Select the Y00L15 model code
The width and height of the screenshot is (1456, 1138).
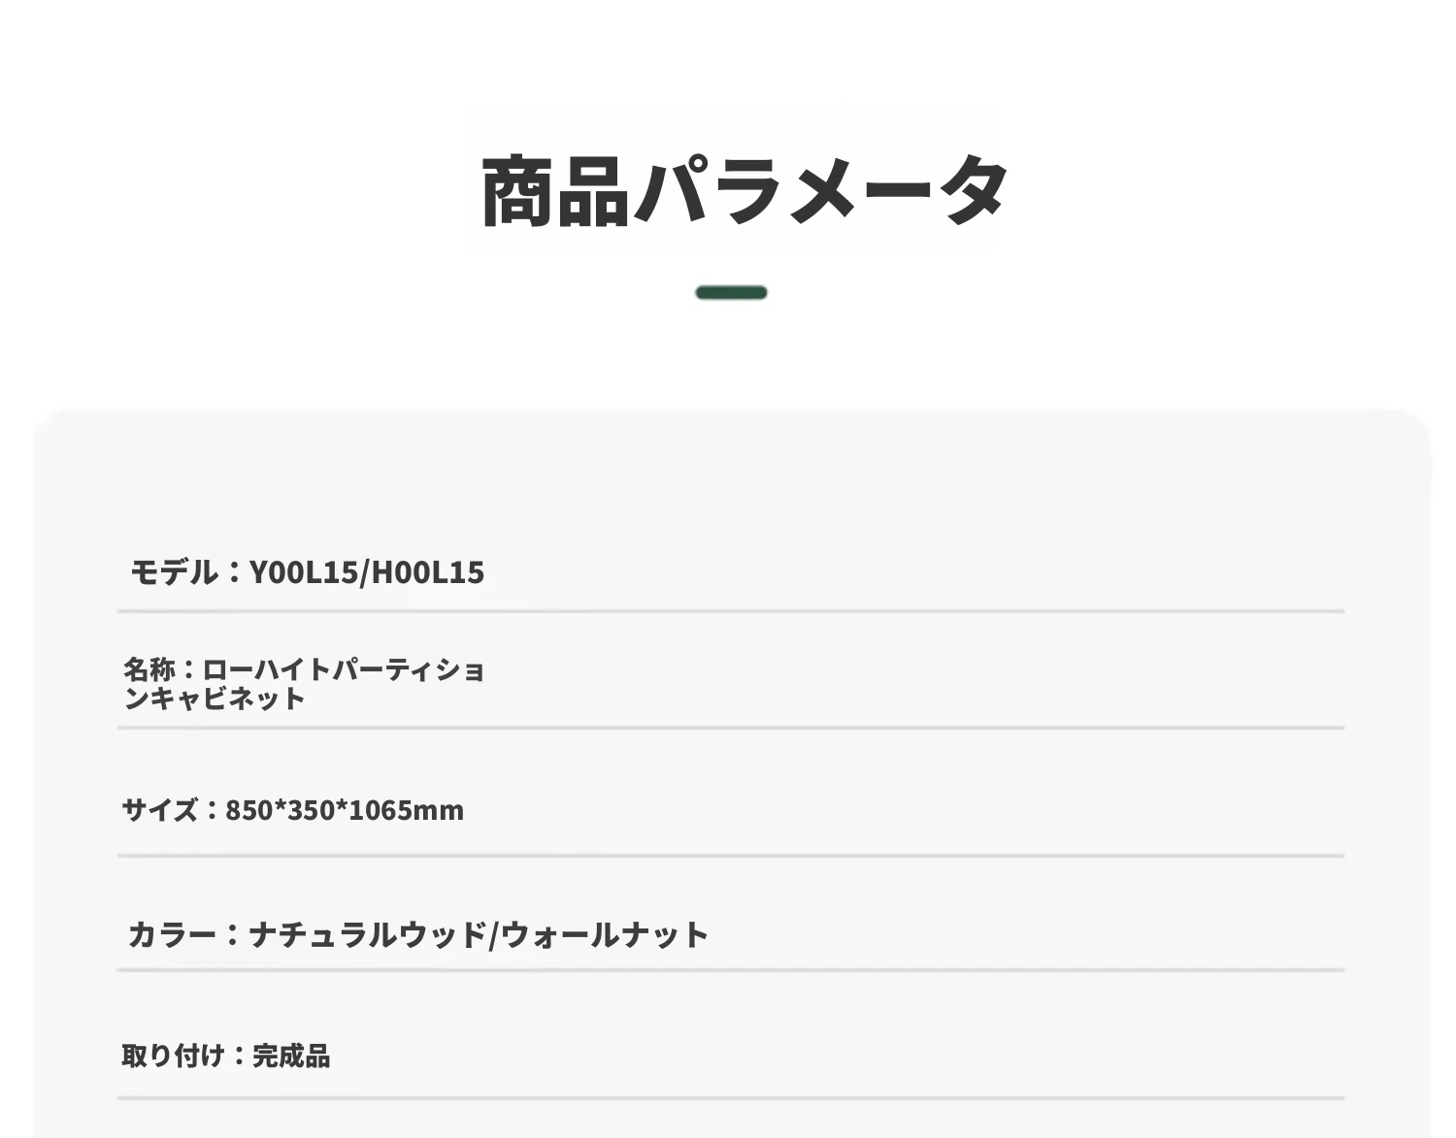pos(304,572)
